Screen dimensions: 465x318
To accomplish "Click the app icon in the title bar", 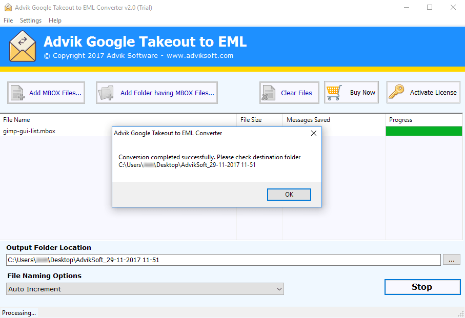I will tap(8, 7).
